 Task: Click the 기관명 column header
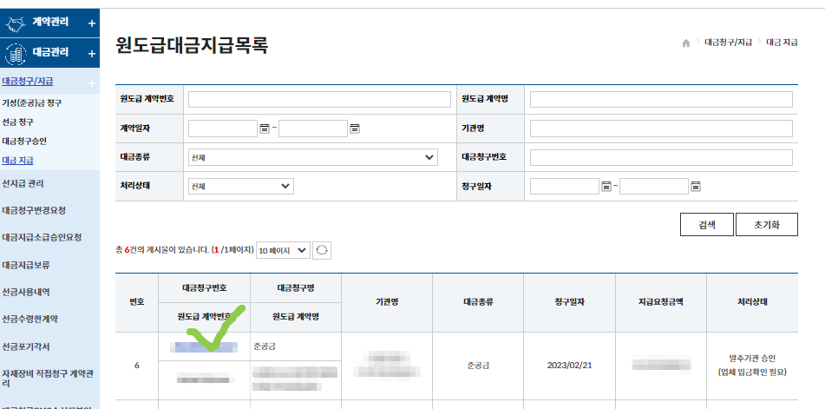(x=387, y=302)
